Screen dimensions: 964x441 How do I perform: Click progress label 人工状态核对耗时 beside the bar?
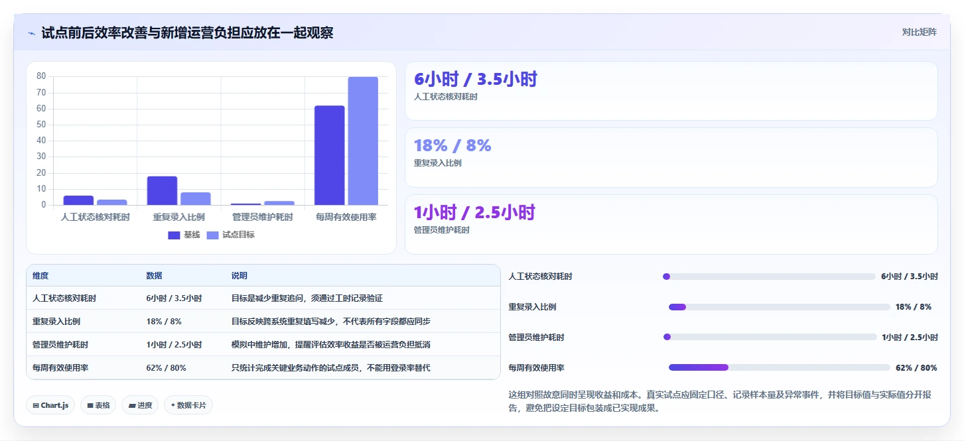[x=540, y=277]
